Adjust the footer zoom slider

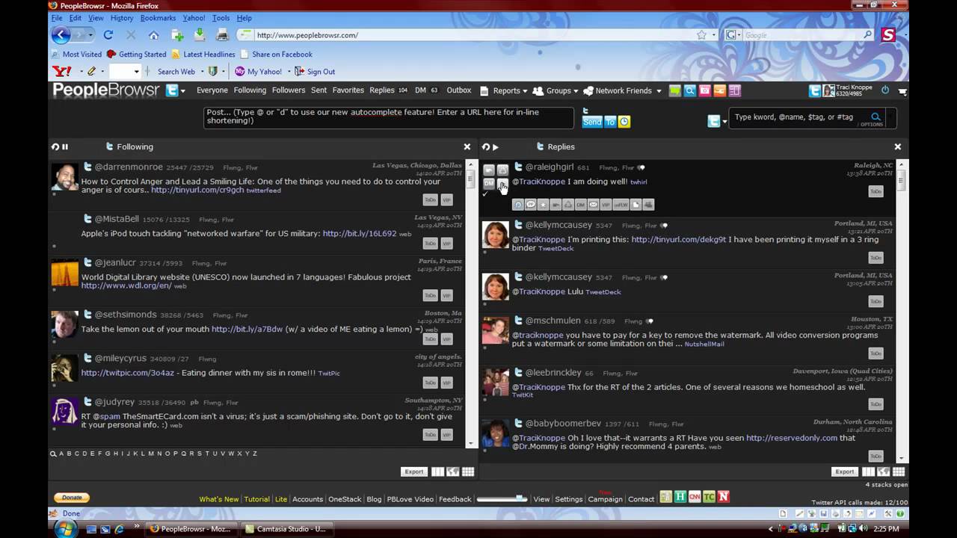[502, 498]
